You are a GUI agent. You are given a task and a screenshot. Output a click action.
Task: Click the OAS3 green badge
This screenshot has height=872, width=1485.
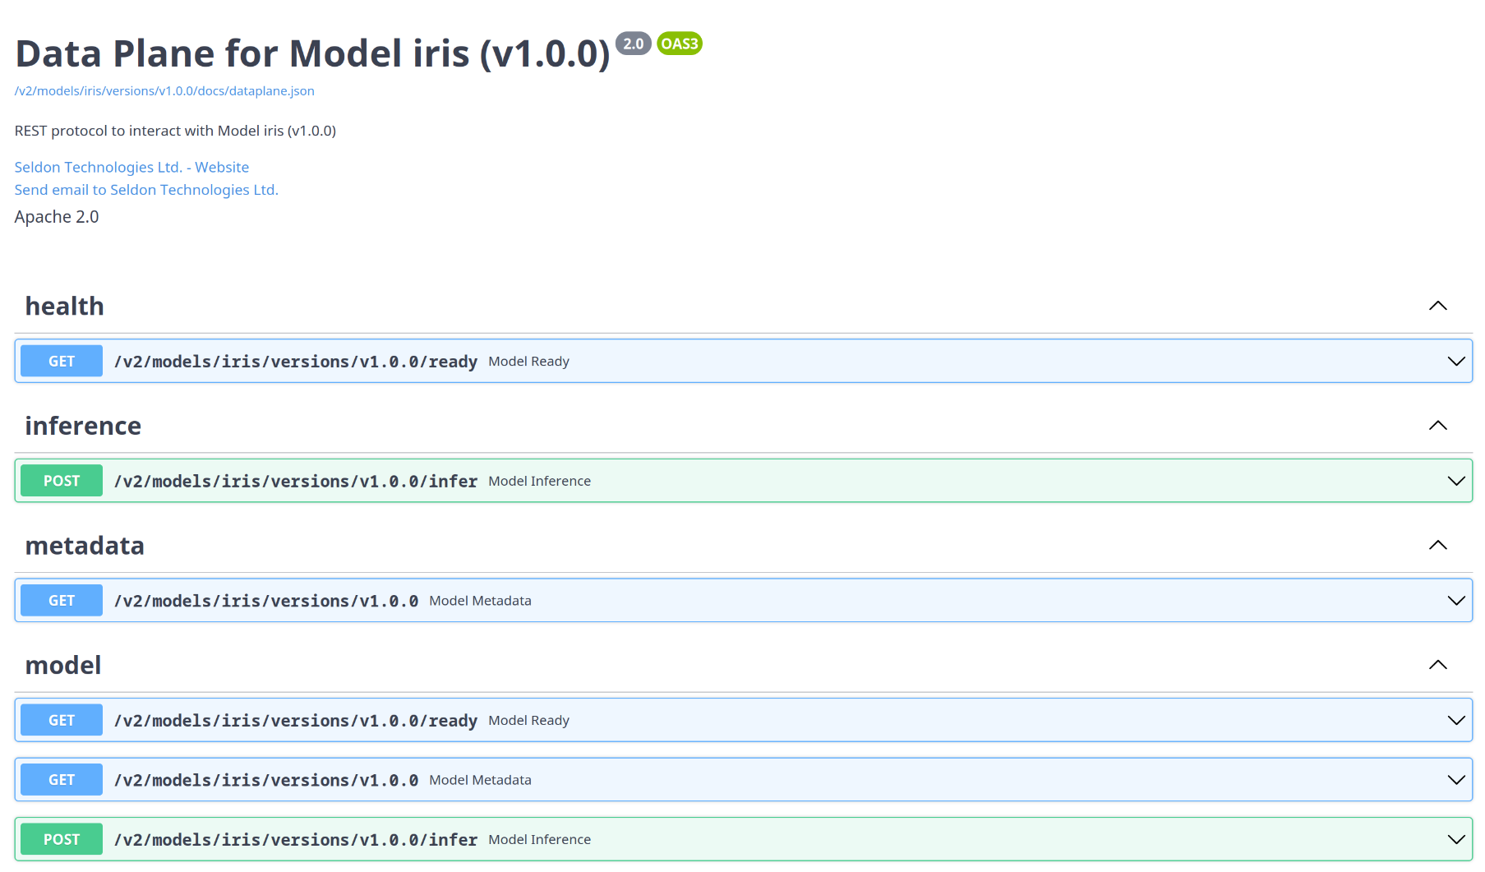click(x=680, y=44)
